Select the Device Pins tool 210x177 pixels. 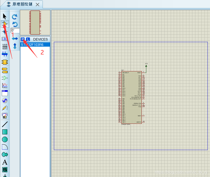point(5,78)
